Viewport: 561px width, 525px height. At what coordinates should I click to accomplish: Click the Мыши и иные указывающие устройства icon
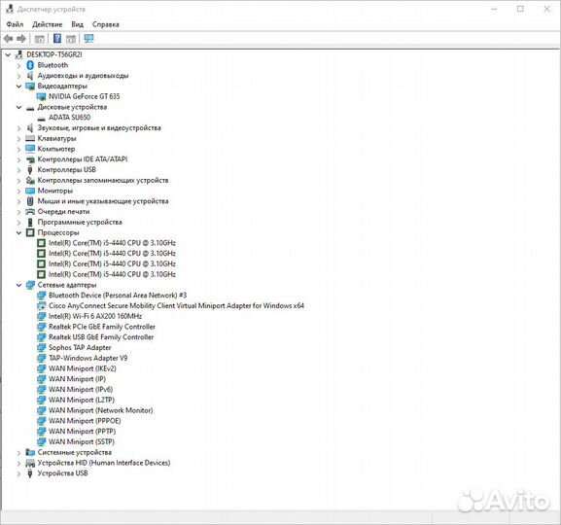(30, 201)
